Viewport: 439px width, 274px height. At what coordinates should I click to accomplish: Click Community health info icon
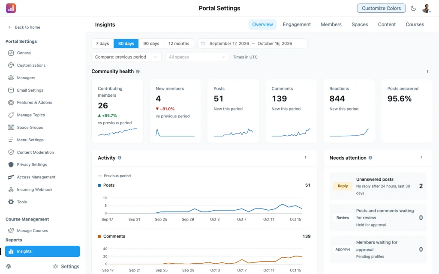pos(138,71)
